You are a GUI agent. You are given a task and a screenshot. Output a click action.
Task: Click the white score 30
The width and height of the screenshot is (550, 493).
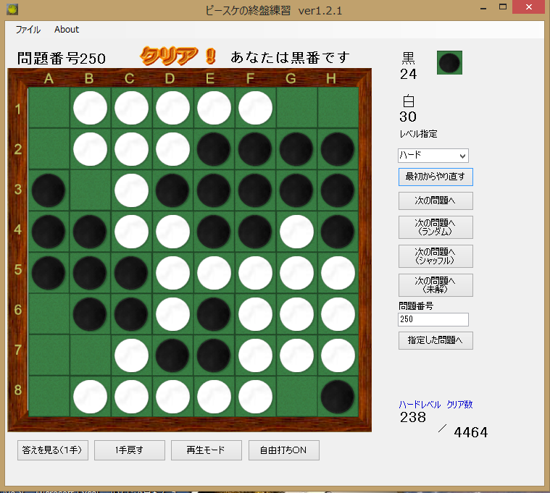click(408, 117)
